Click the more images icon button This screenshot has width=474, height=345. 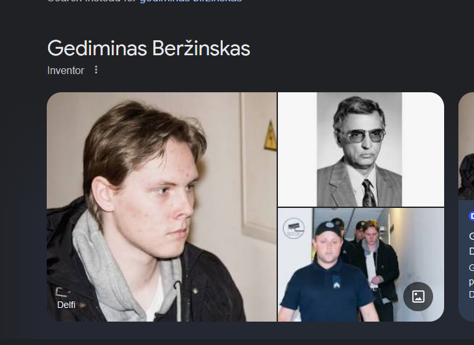point(418,296)
